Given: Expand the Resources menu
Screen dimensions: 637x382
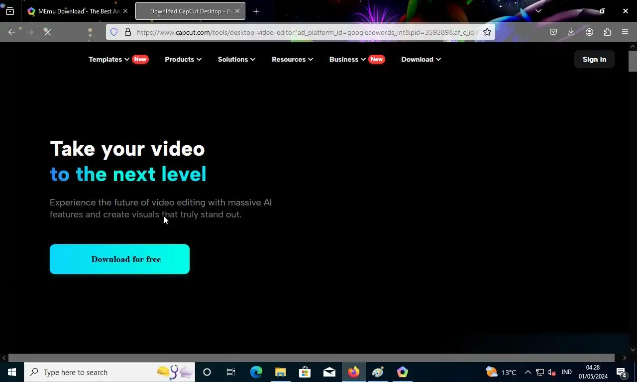Looking at the screenshot, I should (x=292, y=59).
